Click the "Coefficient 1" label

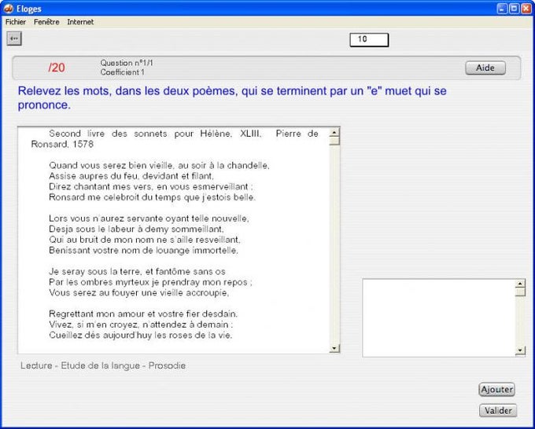122,72
